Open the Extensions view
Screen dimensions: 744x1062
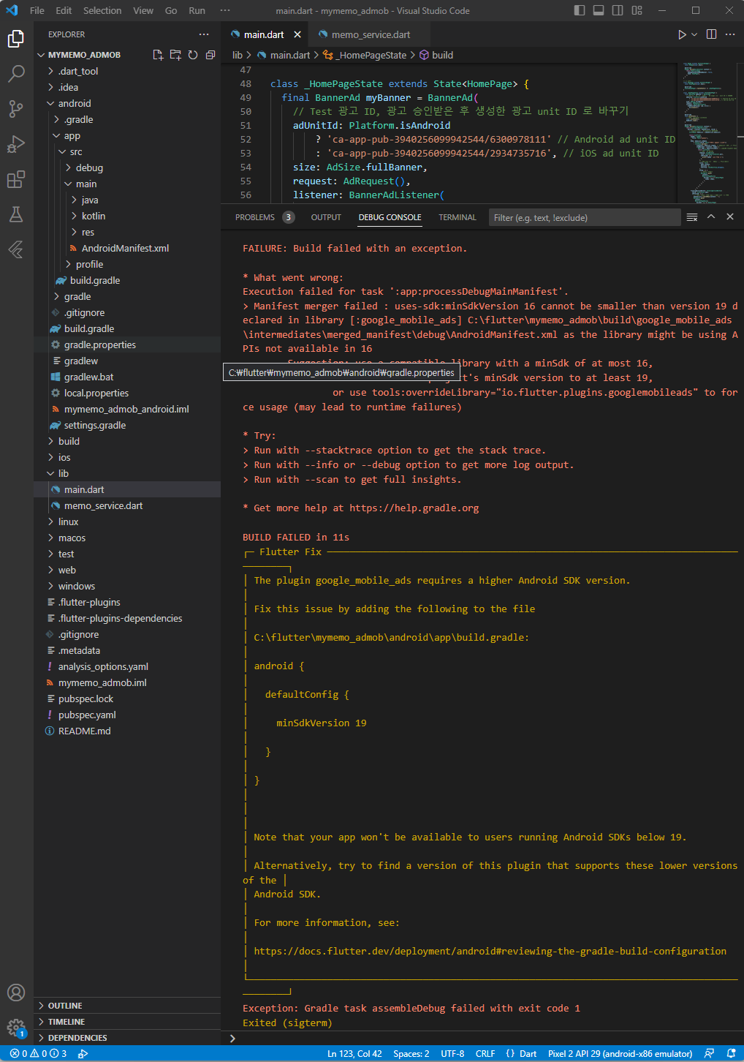tap(16, 179)
